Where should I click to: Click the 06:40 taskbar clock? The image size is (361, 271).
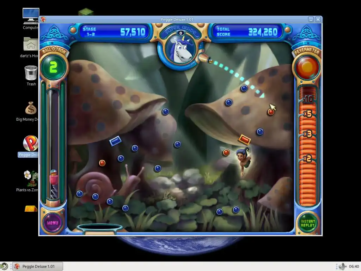[x=354, y=266]
